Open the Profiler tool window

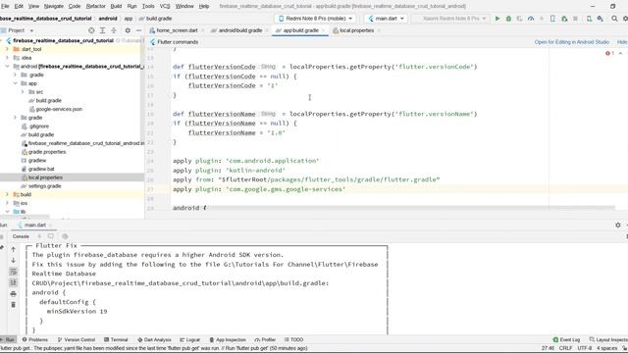(x=265, y=340)
